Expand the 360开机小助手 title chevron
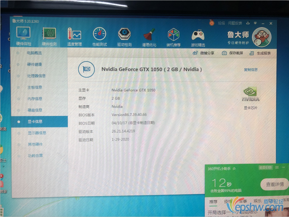 (x=234, y=169)
